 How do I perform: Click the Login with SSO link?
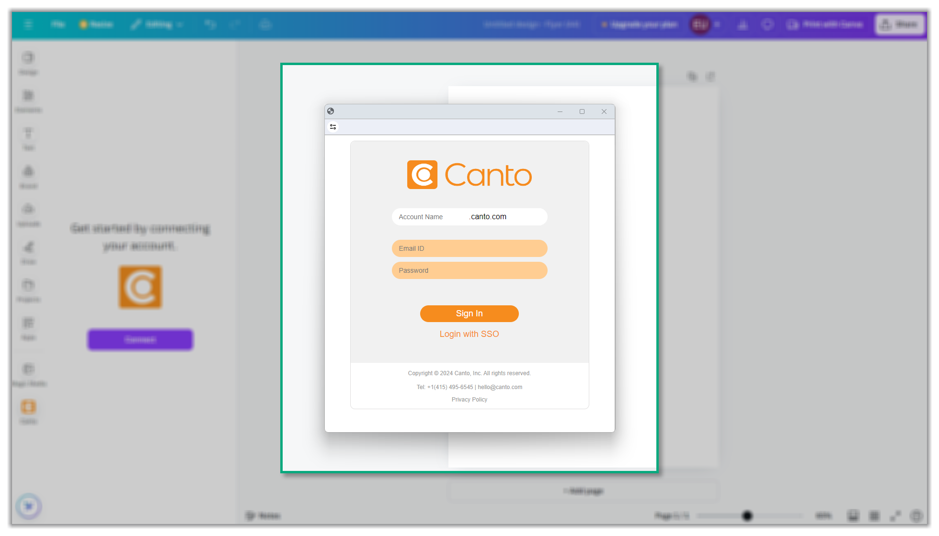(469, 334)
